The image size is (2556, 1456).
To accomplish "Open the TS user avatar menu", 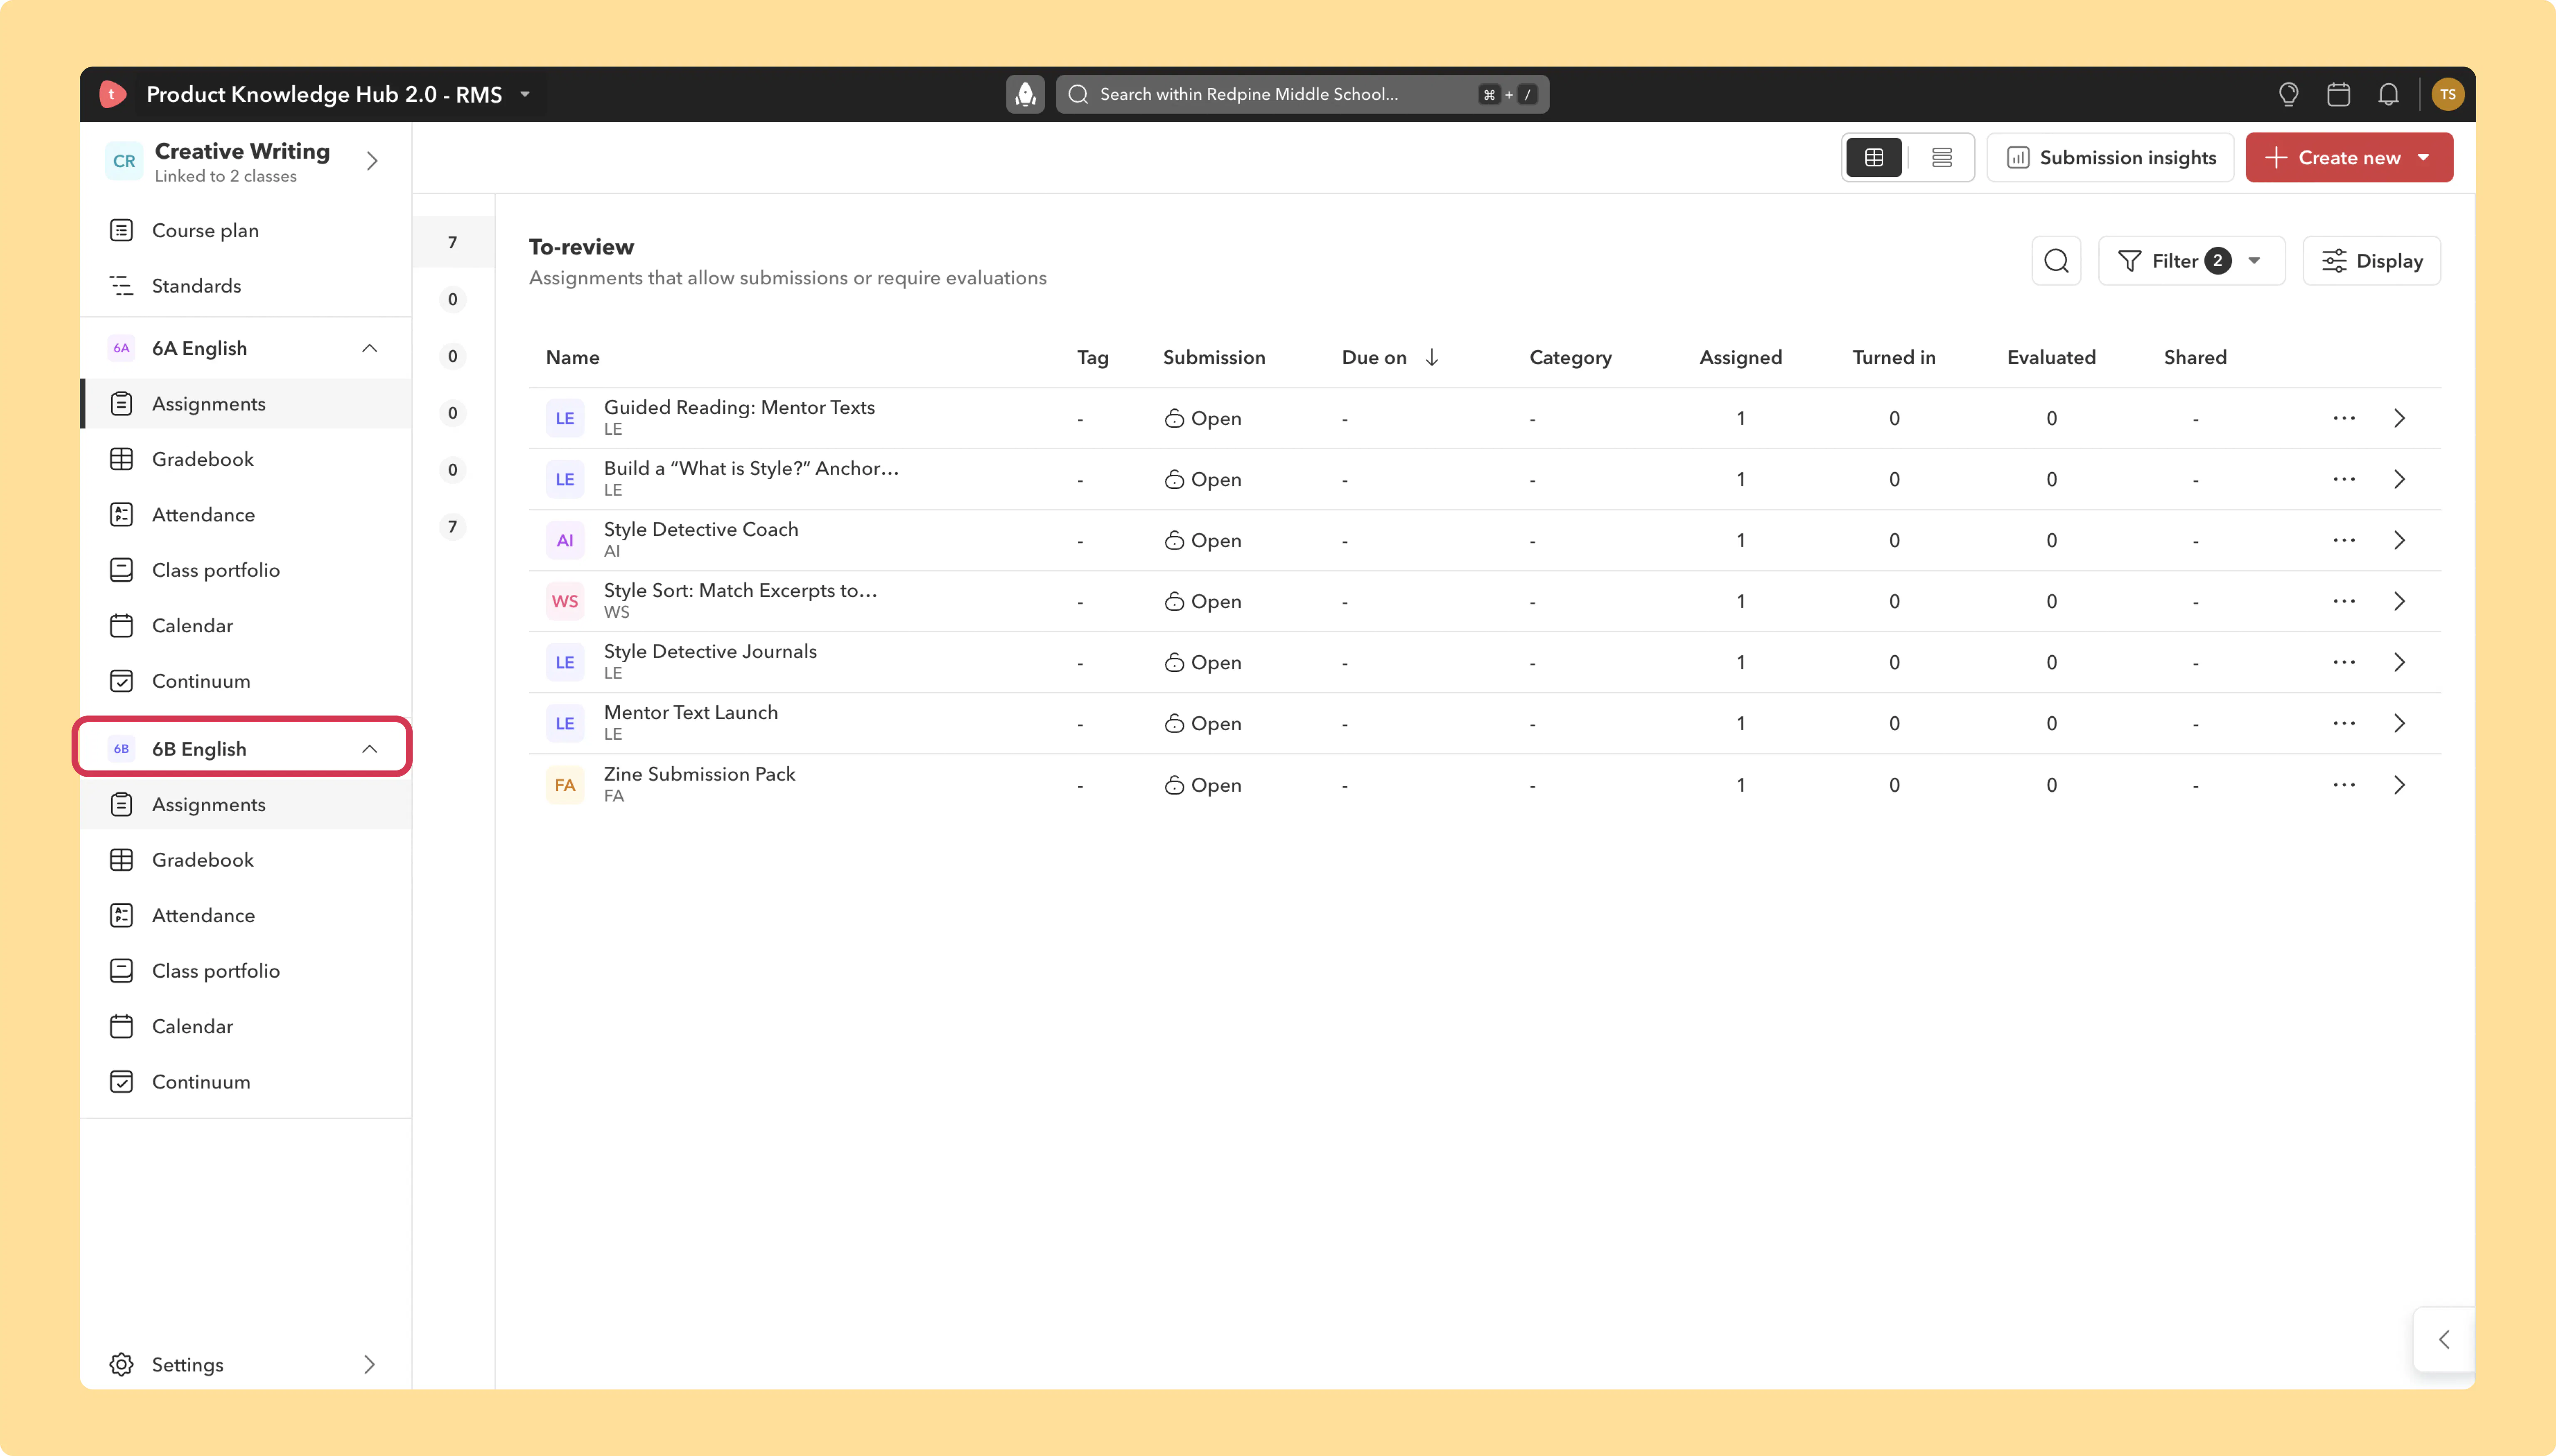I will click(x=2447, y=94).
